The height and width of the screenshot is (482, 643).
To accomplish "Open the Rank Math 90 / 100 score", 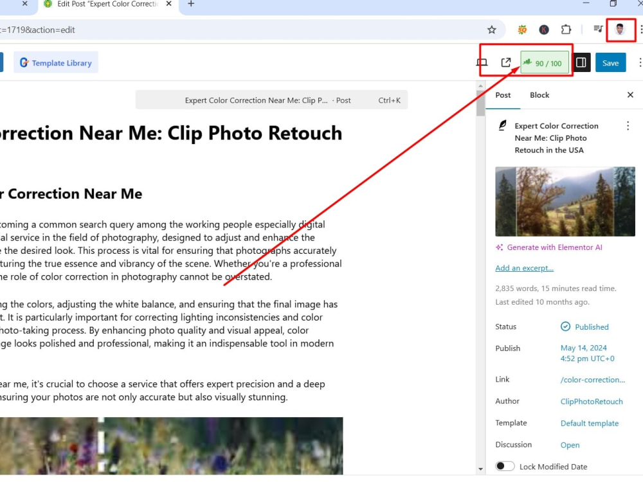I will point(544,63).
